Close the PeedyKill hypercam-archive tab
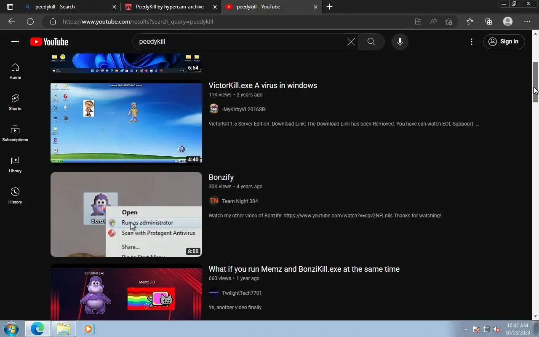 (x=215, y=7)
